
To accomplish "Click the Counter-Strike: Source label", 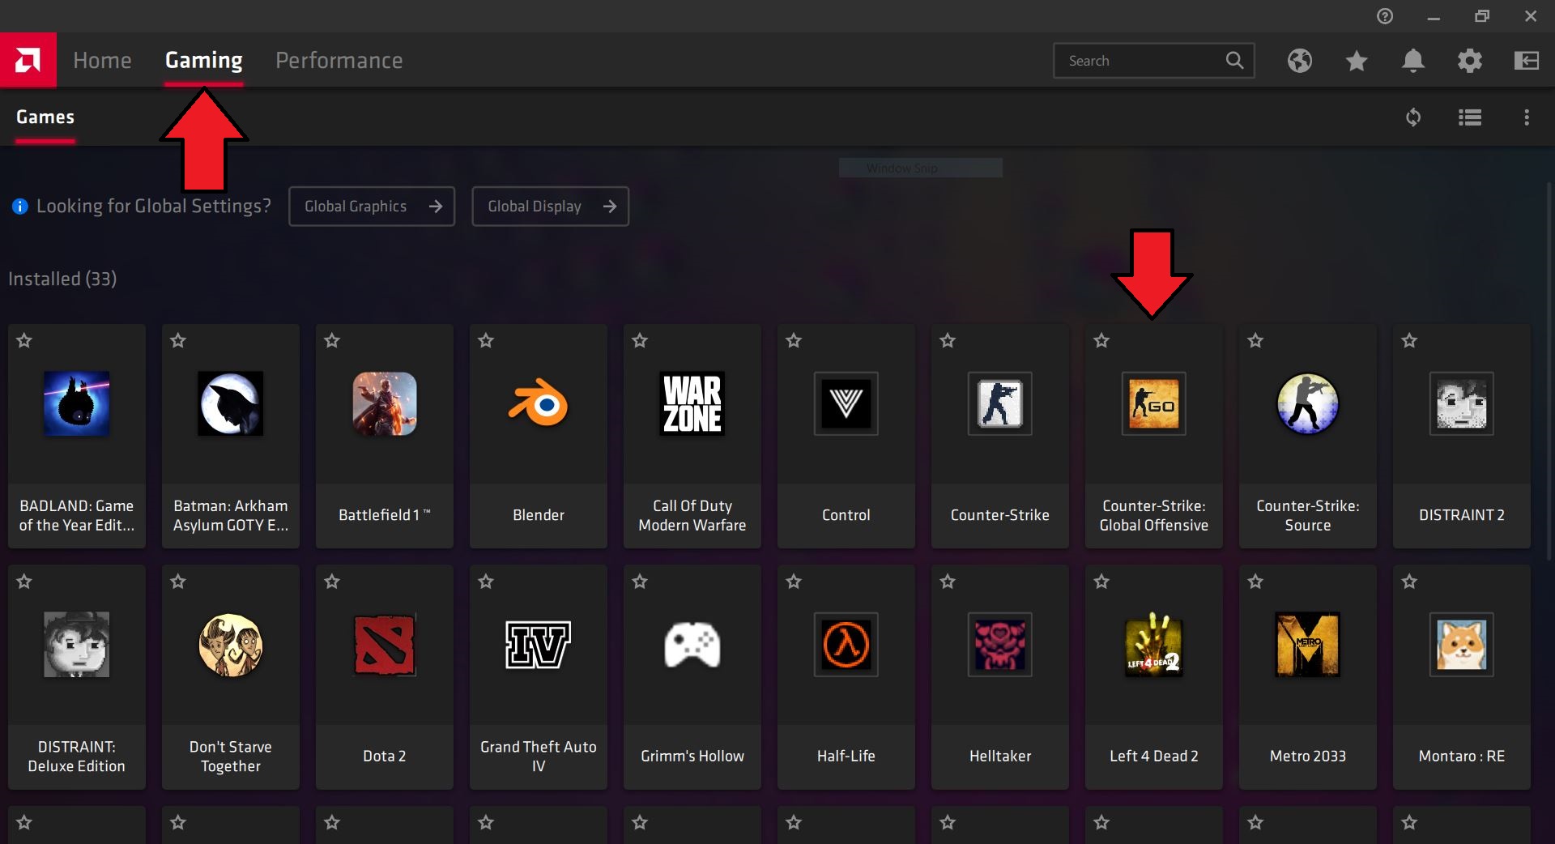I will pos(1308,516).
